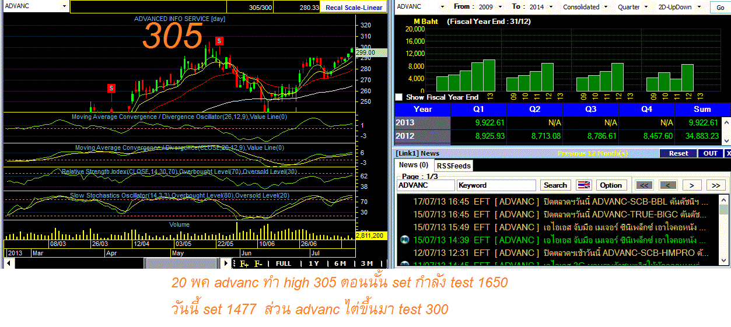This screenshot has height=327, width=731.
Task: Click financial table scroll-down arrow
Action: click(726, 140)
